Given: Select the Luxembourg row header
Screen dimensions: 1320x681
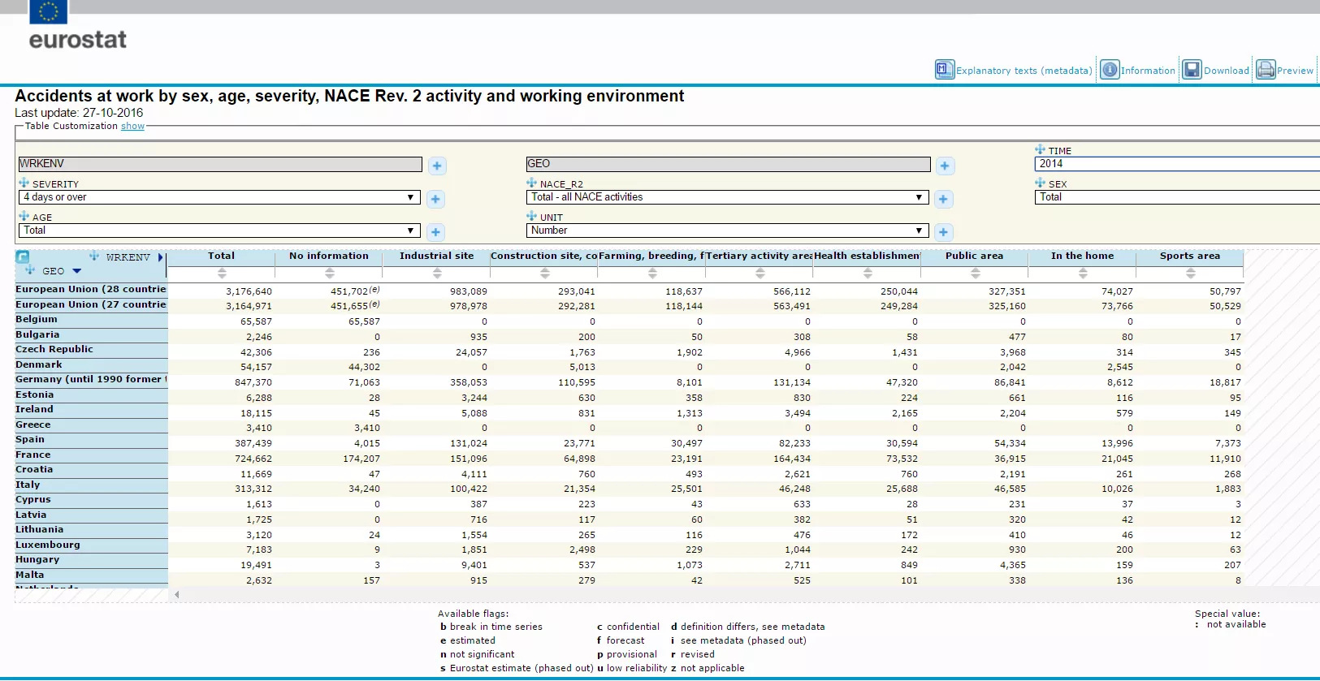Looking at the screenshot, I should 91,545.
